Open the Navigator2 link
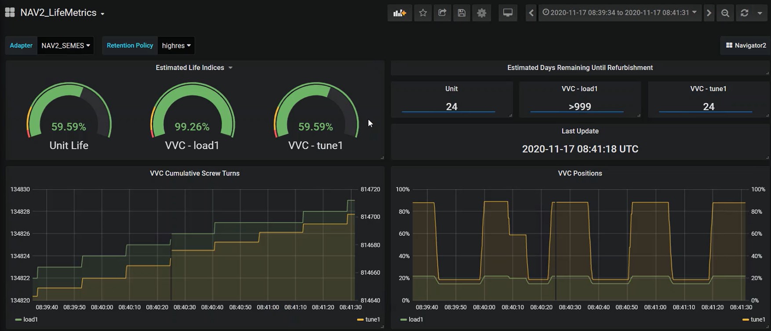 pos(746,46)
